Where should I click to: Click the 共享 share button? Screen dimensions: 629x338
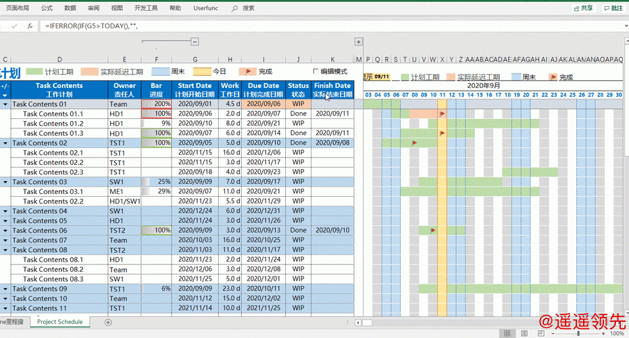click(582, 8)
